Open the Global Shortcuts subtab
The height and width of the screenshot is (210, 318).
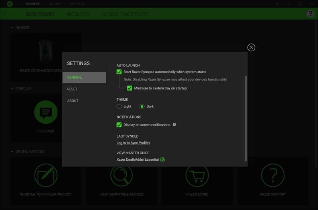[x=125, y=14]
